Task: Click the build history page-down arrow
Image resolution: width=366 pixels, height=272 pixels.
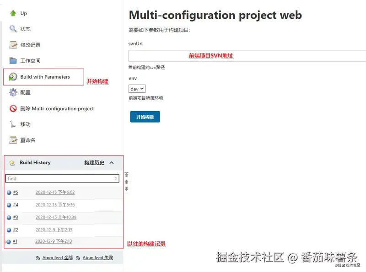Action: (127, 189)
